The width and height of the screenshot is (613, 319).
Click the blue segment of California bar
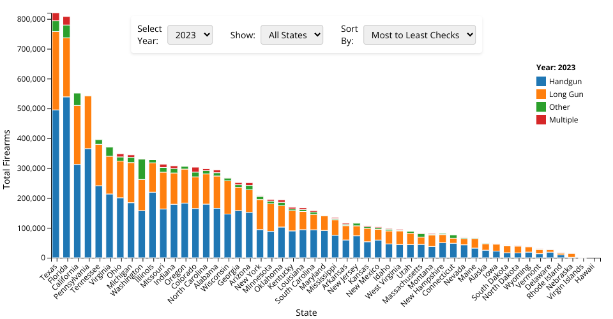tap(77, 211)
